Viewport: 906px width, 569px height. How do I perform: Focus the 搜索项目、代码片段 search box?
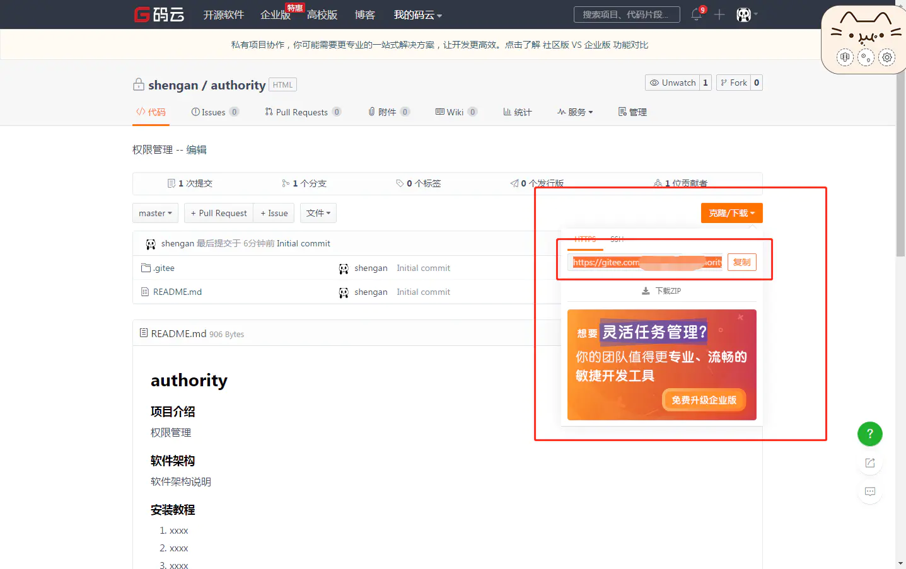627,14
